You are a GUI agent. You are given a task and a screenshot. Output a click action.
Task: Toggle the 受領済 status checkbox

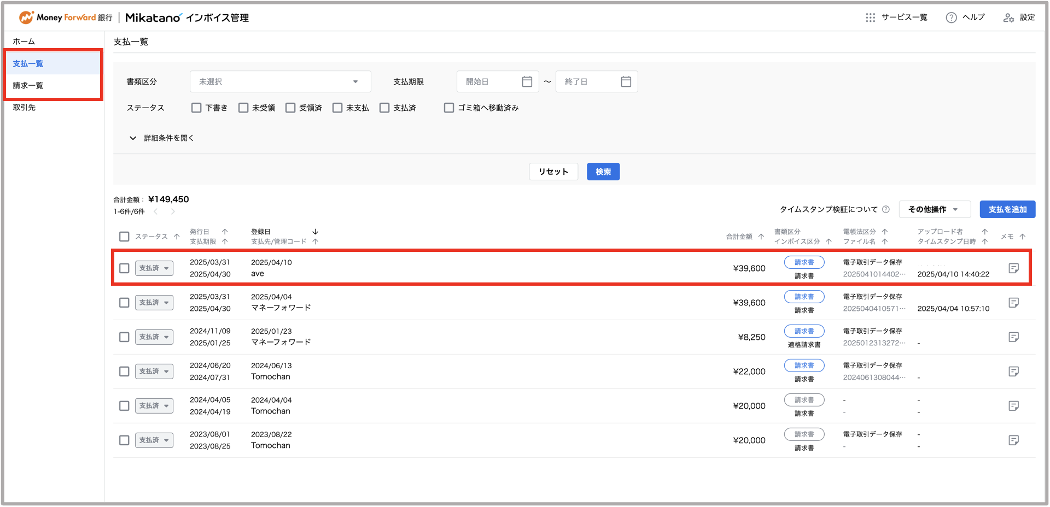290,108
